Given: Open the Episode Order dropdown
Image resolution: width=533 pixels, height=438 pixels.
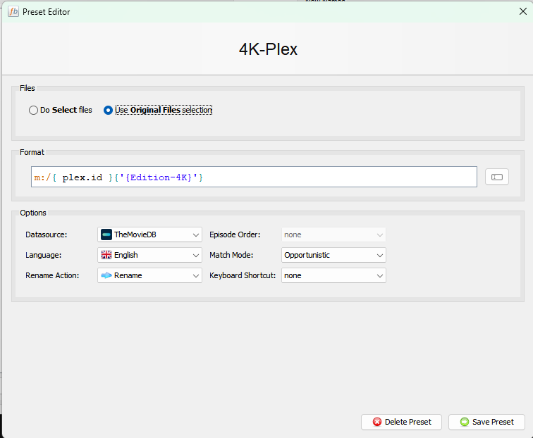Looking at the screenshot, I should tap(333, 234).
